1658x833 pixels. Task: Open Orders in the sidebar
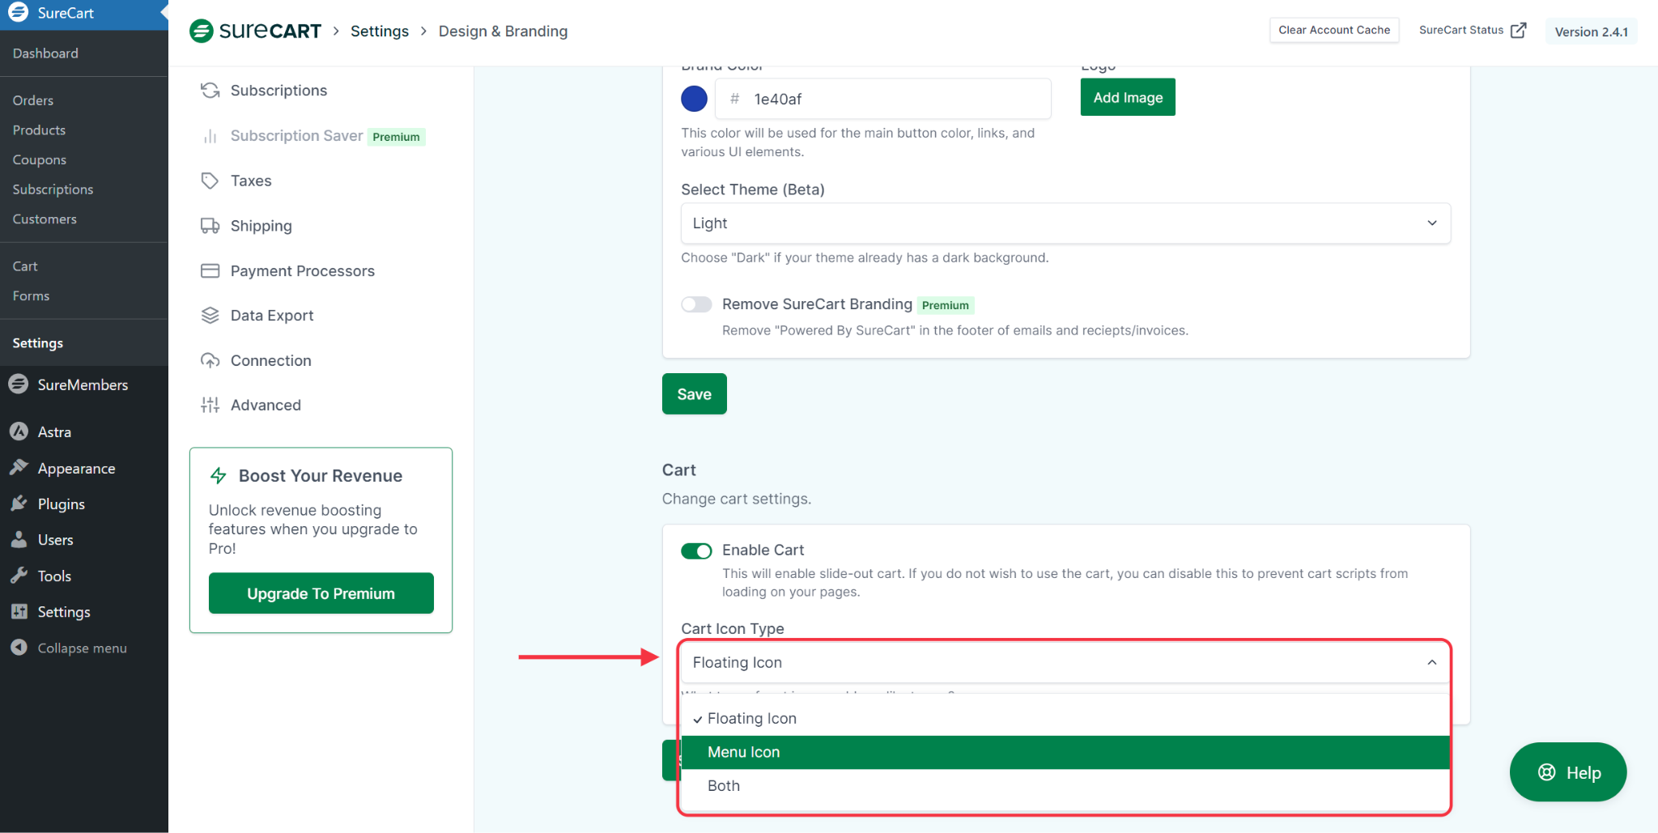tap(33, 100)
